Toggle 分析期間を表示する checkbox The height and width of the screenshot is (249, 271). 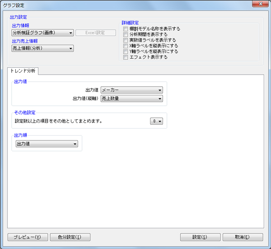pyautogui.click(x=126, y=34)
